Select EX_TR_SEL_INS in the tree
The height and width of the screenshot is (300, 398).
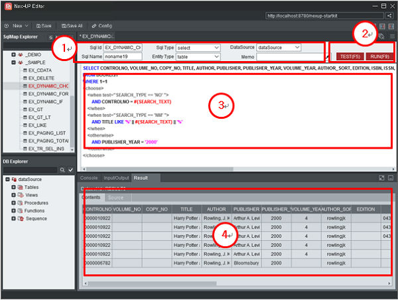(x=46, y=149)
